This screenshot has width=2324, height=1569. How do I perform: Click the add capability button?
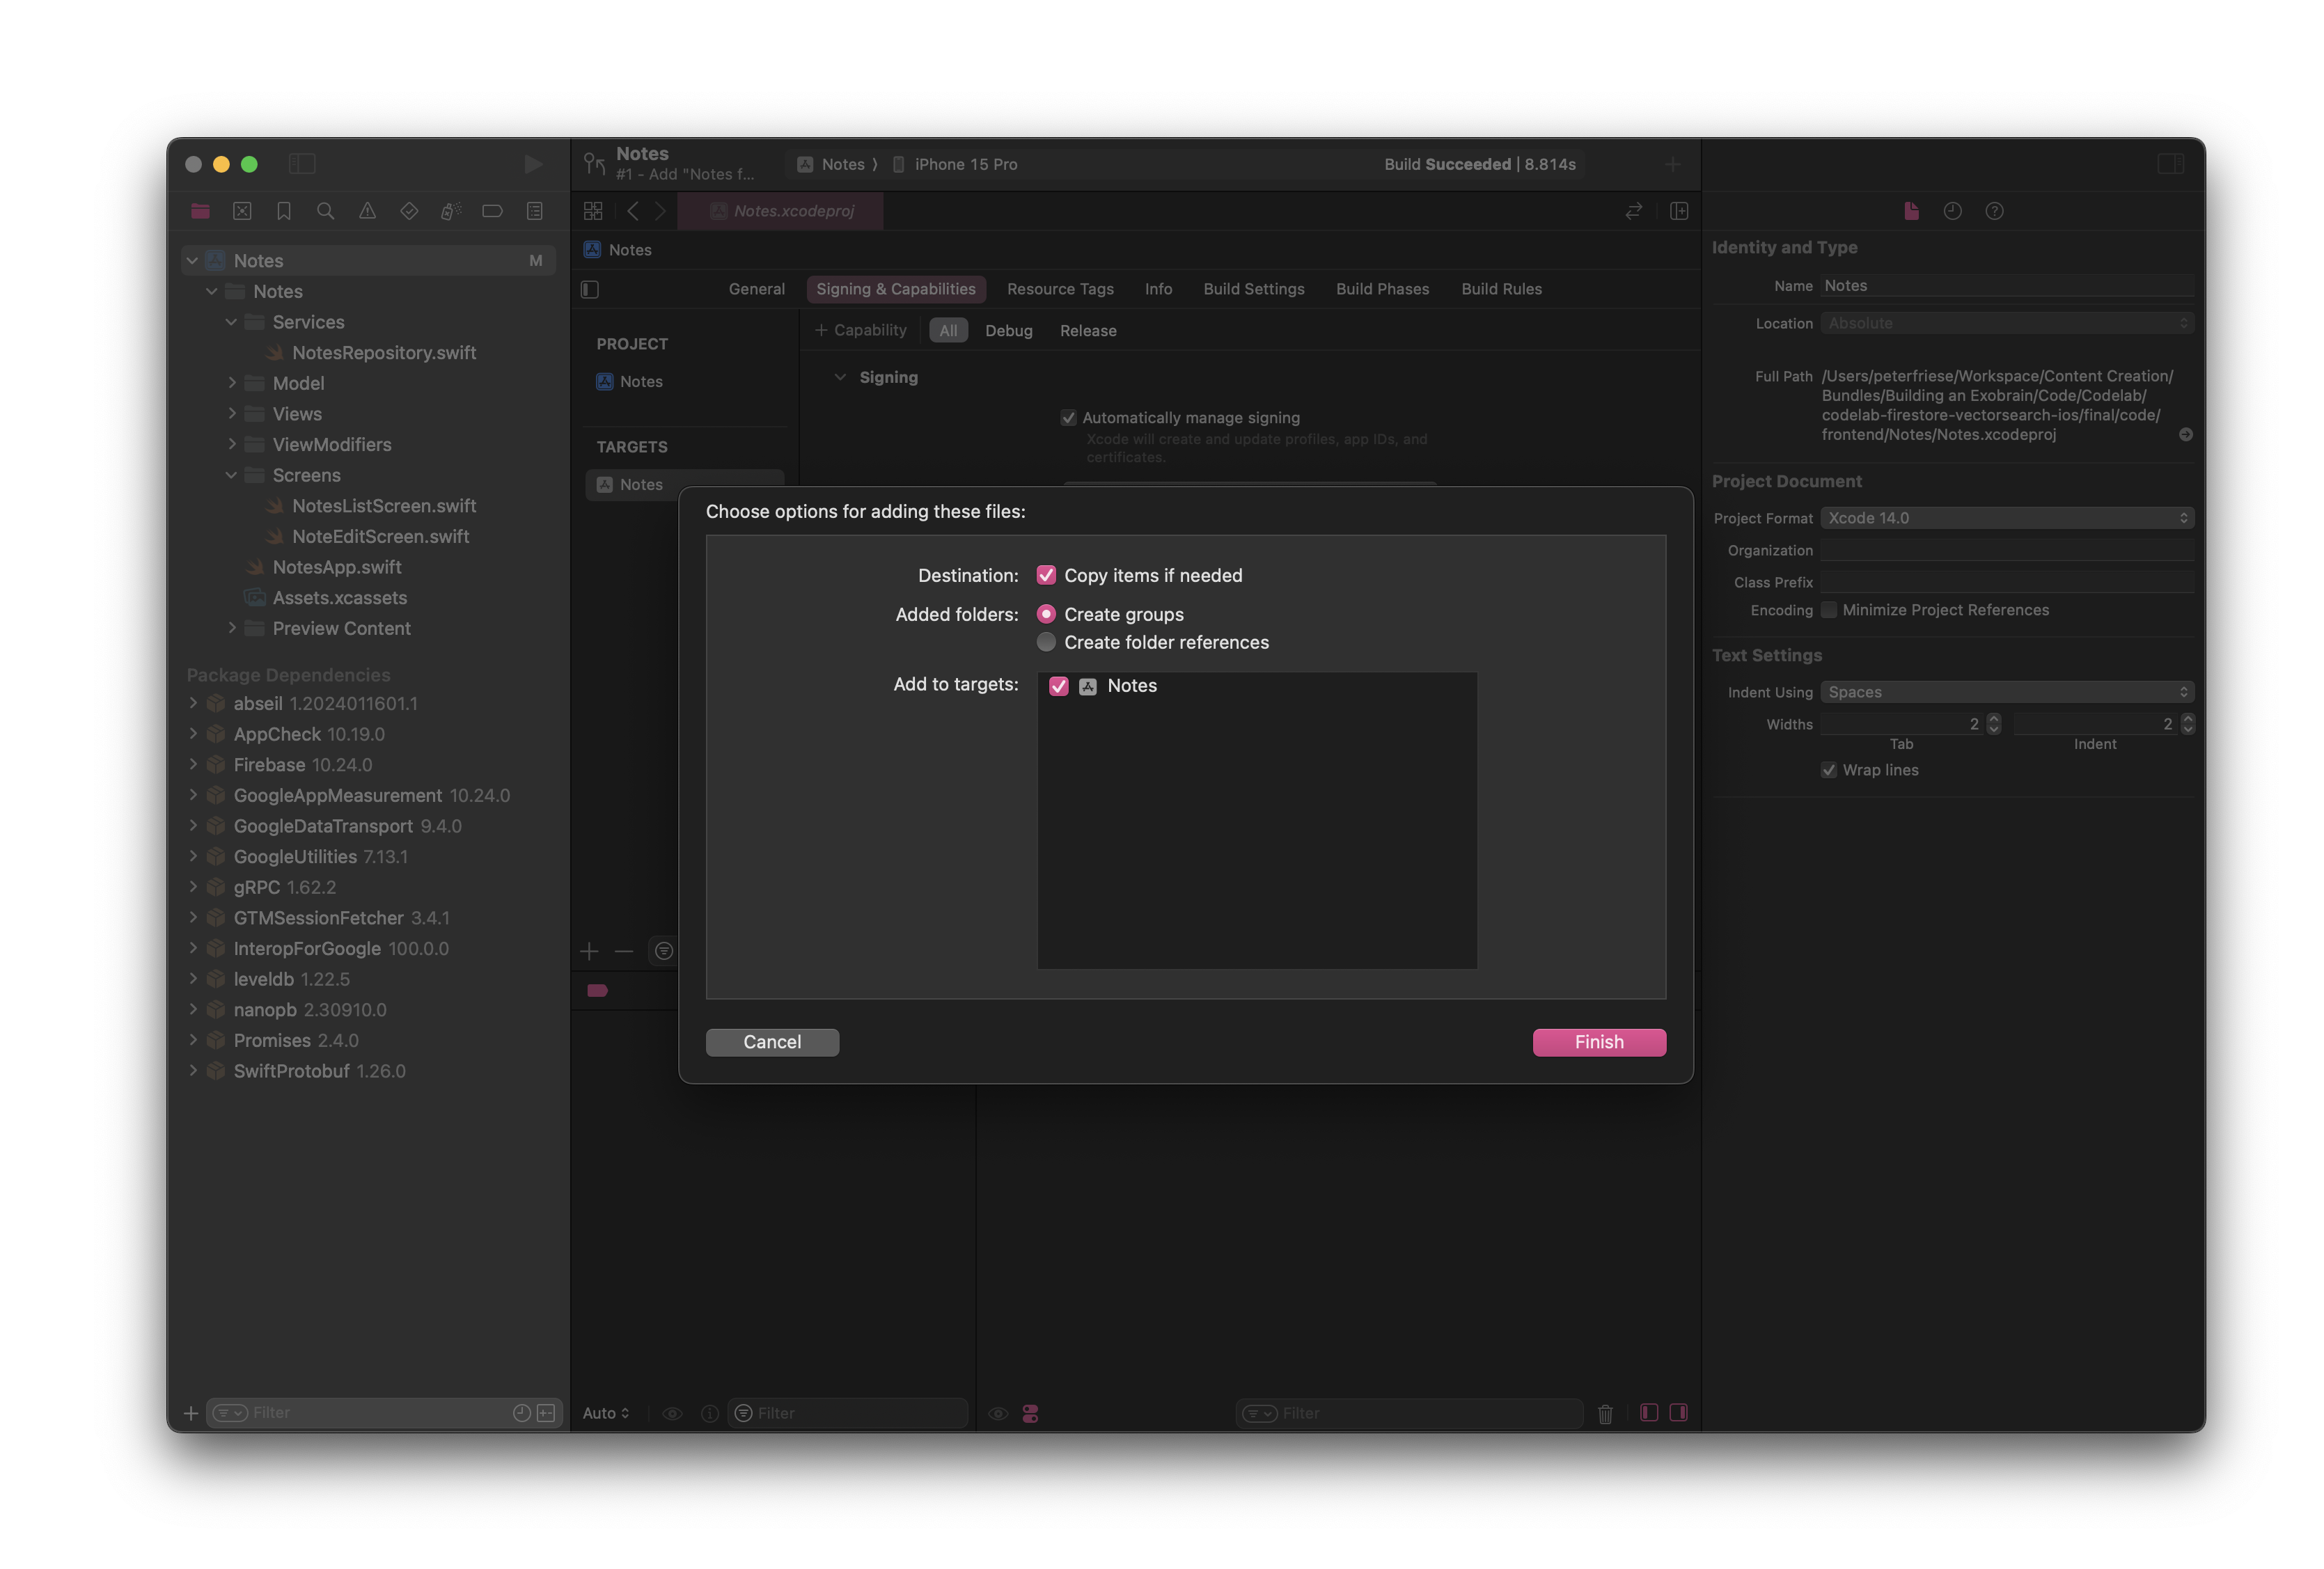pyautogui.click(x=858, y=329)
